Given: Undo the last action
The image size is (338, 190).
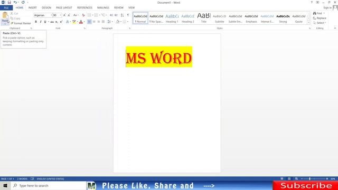Looking at the screenshot, I should pyautogui.click(x=15, y=2).
